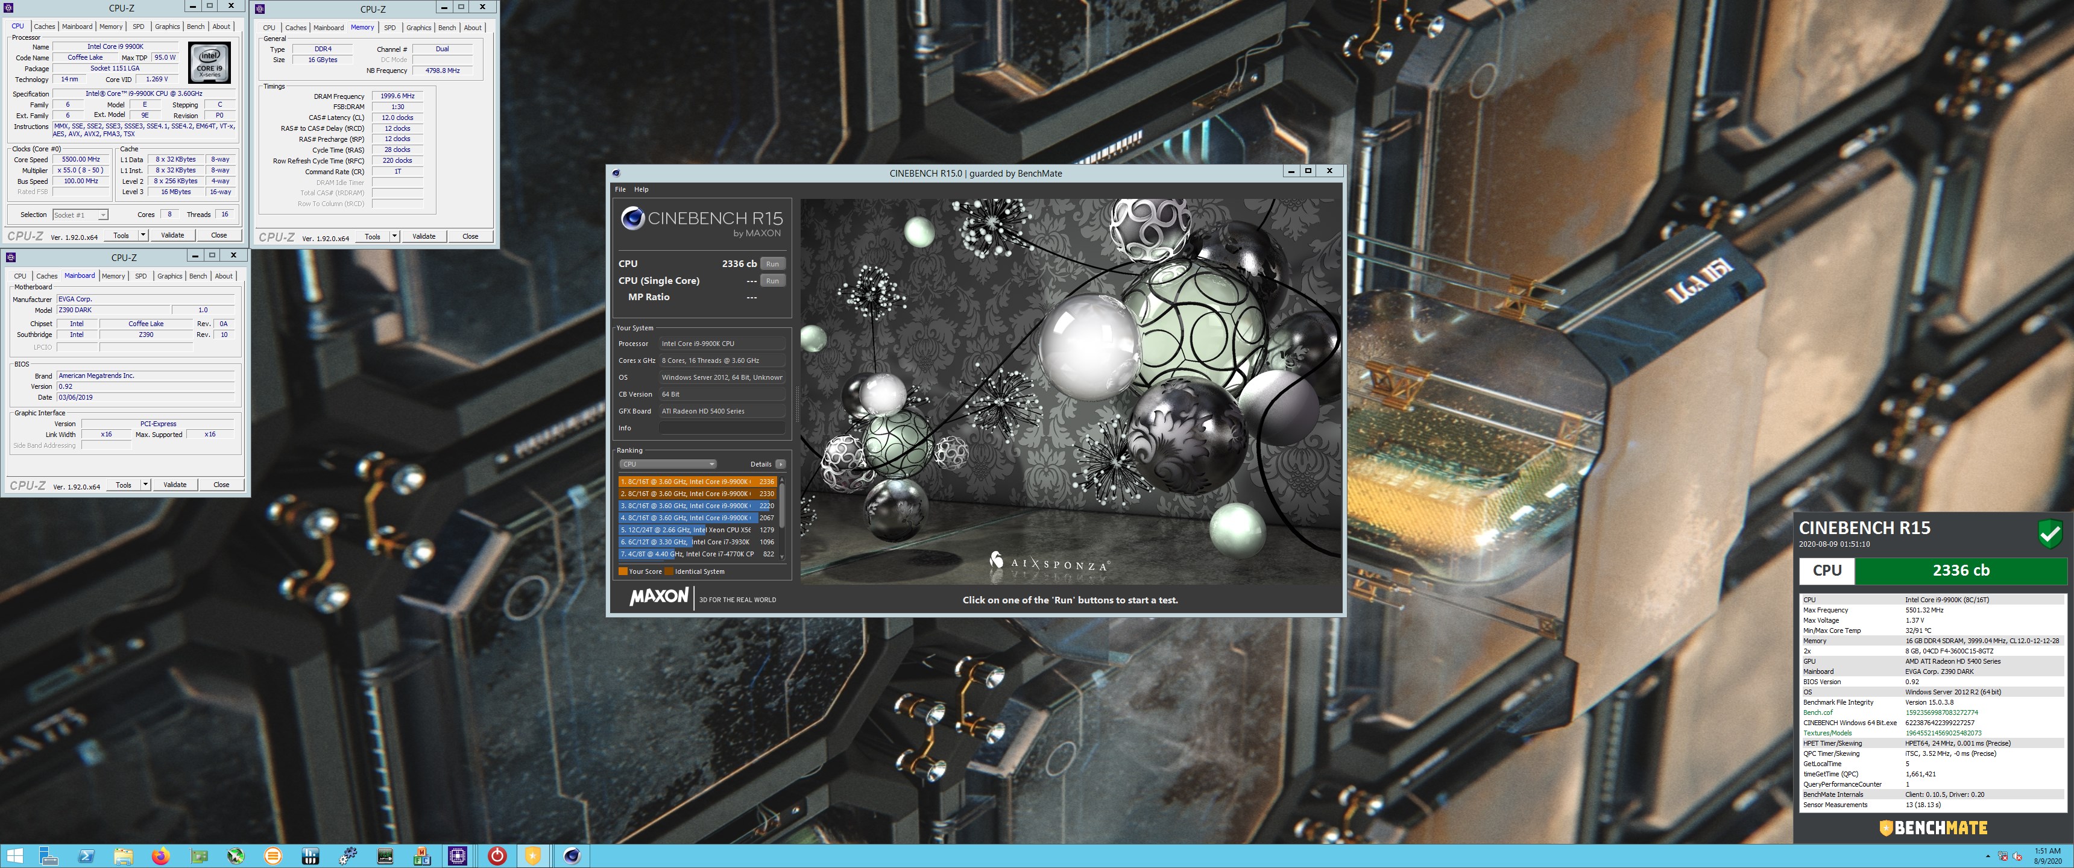2074x868 pixels.
Task: Click the green BenchMate verification checkmark shield
Action: click(x=2049, y=533)
